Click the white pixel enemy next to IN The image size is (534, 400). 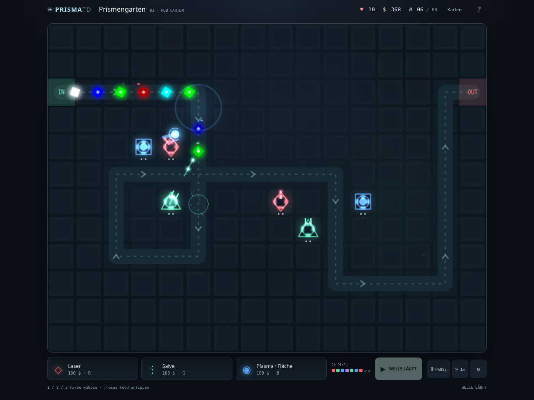(75, 92)
